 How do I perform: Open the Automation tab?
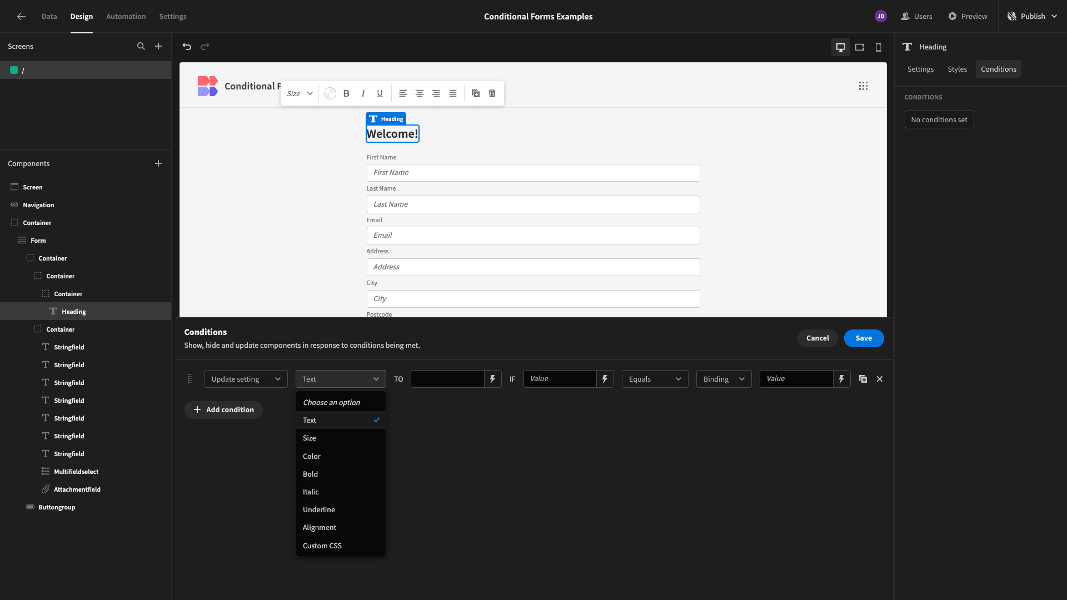126,17
